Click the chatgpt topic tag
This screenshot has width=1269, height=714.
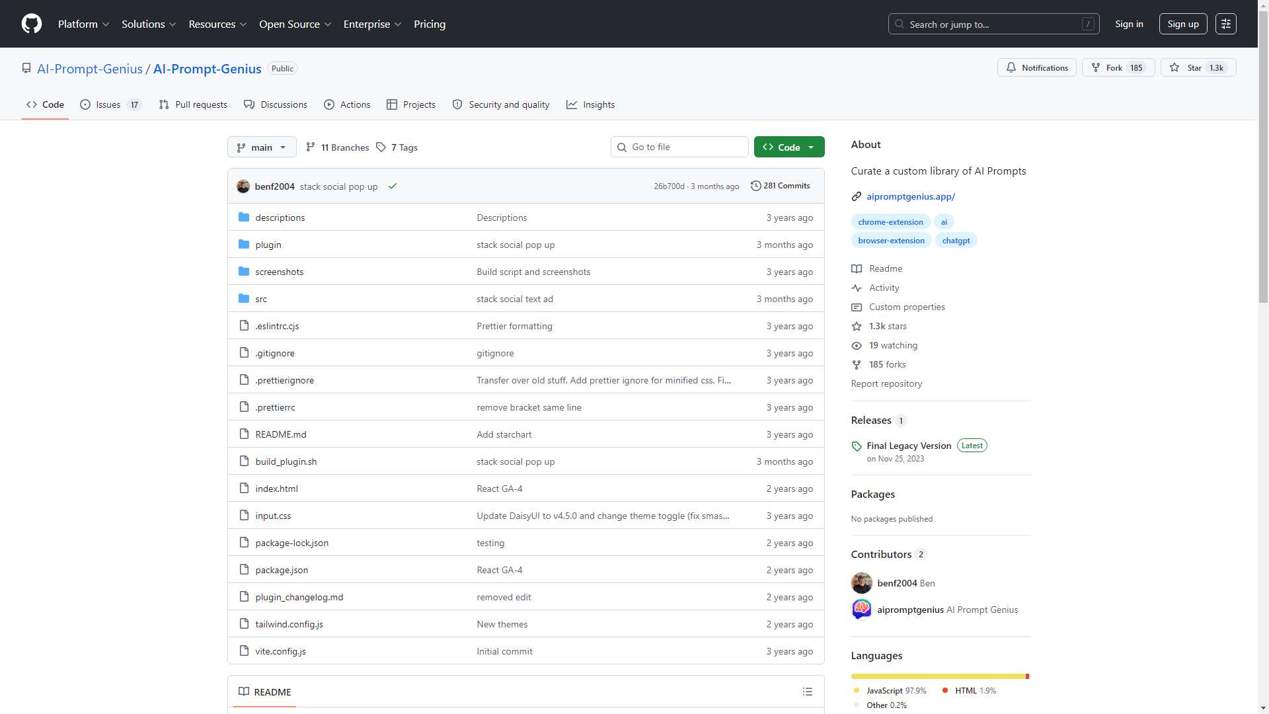tap(956, 241)
